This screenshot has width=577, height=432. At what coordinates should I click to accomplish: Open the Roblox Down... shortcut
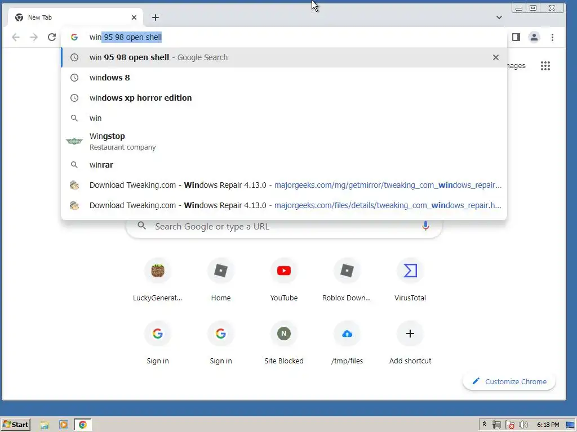(347, 281)
